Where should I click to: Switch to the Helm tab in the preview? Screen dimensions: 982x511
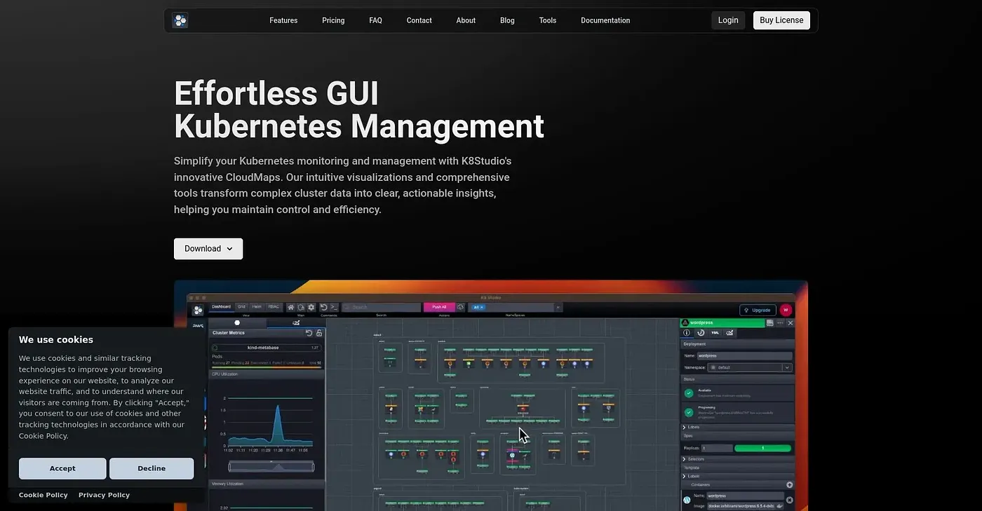257,306
